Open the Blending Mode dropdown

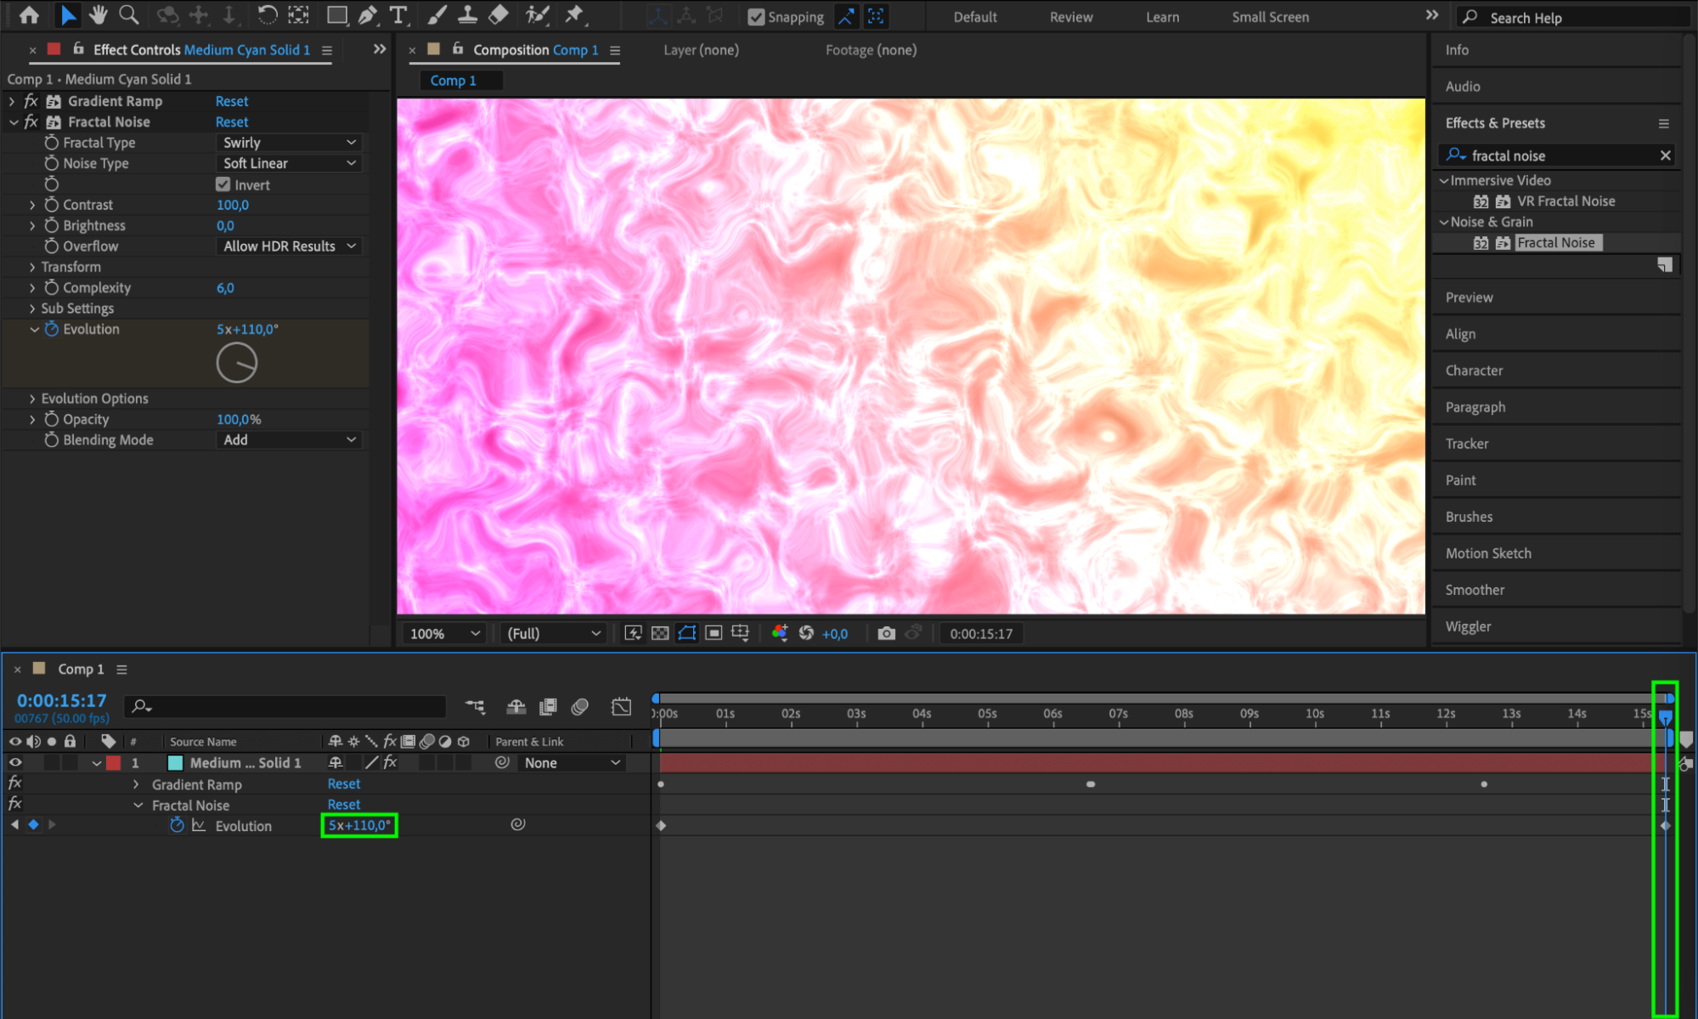(289, 439)
